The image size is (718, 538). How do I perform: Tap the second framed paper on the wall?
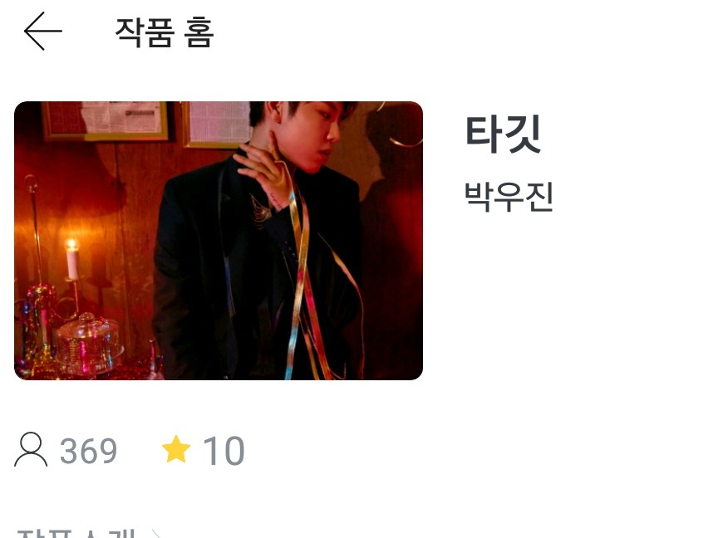coord(218,124)
